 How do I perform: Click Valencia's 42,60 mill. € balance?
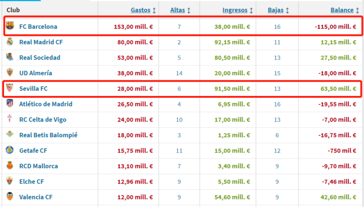[x=338, y=197]
